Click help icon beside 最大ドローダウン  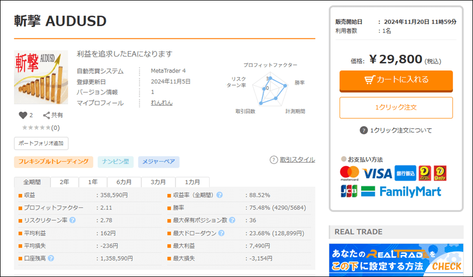[x=221, y=233]
